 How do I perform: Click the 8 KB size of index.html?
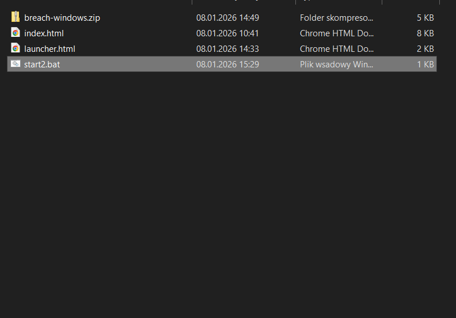tap(425, 33)
